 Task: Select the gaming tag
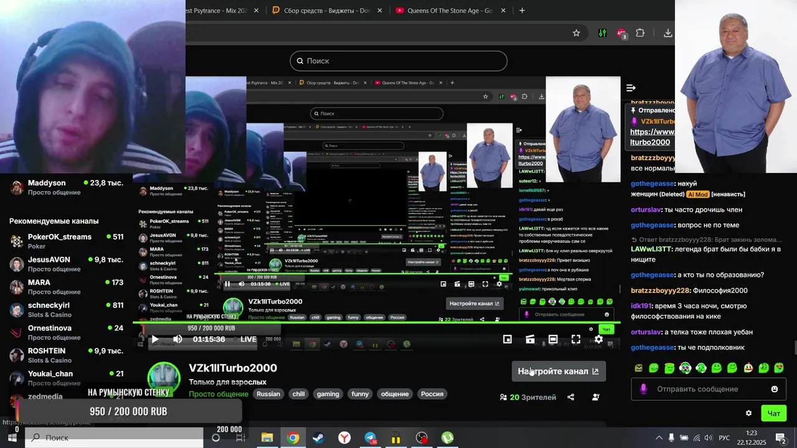pyautogui.click(x=328, y=394)
